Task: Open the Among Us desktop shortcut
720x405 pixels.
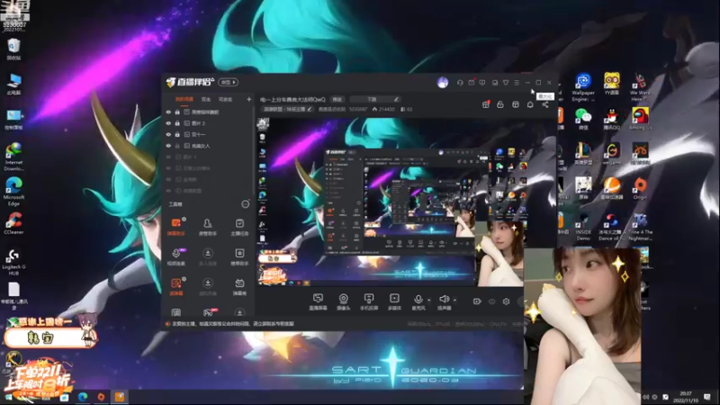Action: point(640,119)
